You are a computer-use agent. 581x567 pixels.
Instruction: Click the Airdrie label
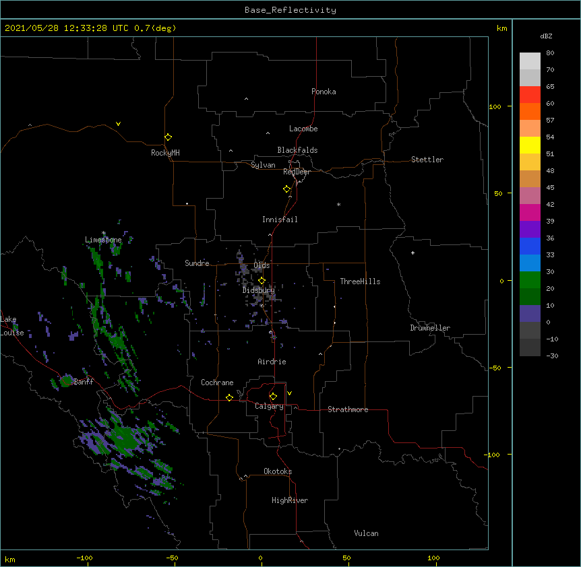tap(272, 362)
